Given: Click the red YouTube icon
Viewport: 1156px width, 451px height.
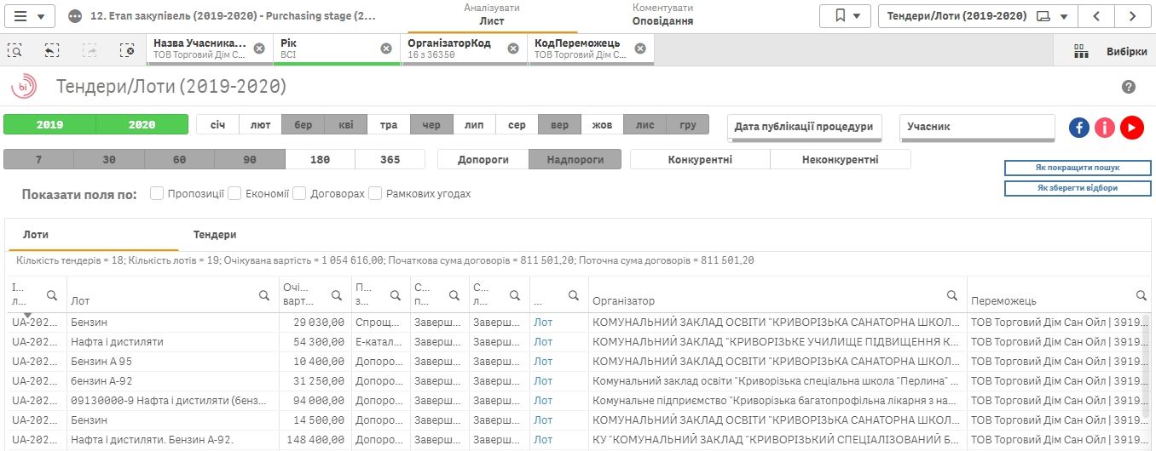Looking at the screenshot, I should click(x=1132, y=128).
